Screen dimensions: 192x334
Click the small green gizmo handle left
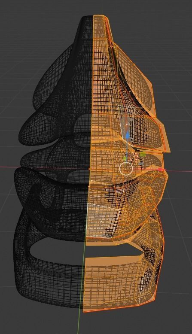(125, 158)
